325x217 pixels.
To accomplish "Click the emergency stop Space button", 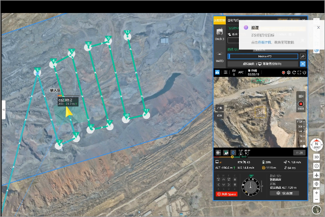I will (226, 194).
